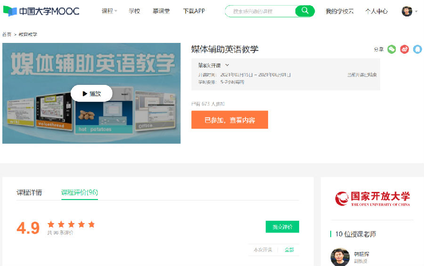The height and width of the screenshot is (266, 424).
Task: Filter reviews by 全部
Action: click(289, 249)
